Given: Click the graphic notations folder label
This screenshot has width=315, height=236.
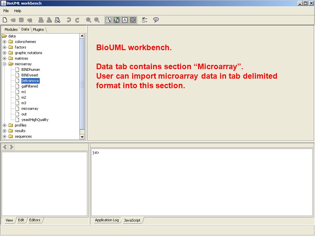Looking at the screenshot, I should (x=29, y=53).
